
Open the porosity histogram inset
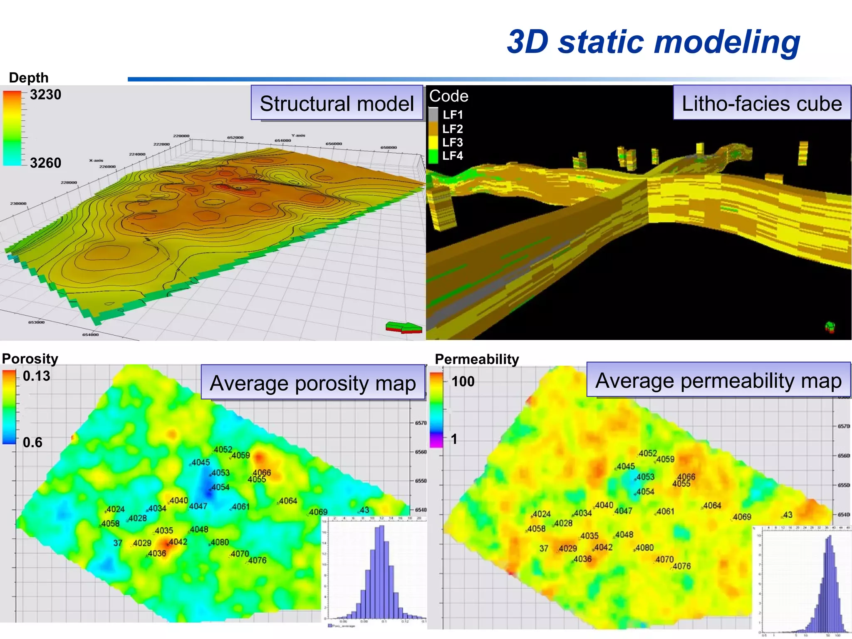(374, 572)
